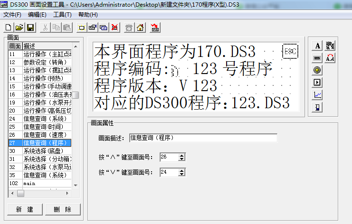Select the function key play-button tool

317,83
